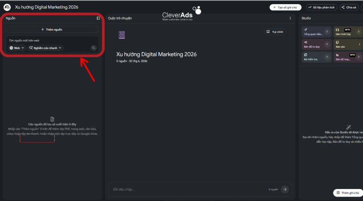Viewport: 363px width, 201px height.
Task: Expand the Bản đồ tư duy chevron
Action: 327,44
